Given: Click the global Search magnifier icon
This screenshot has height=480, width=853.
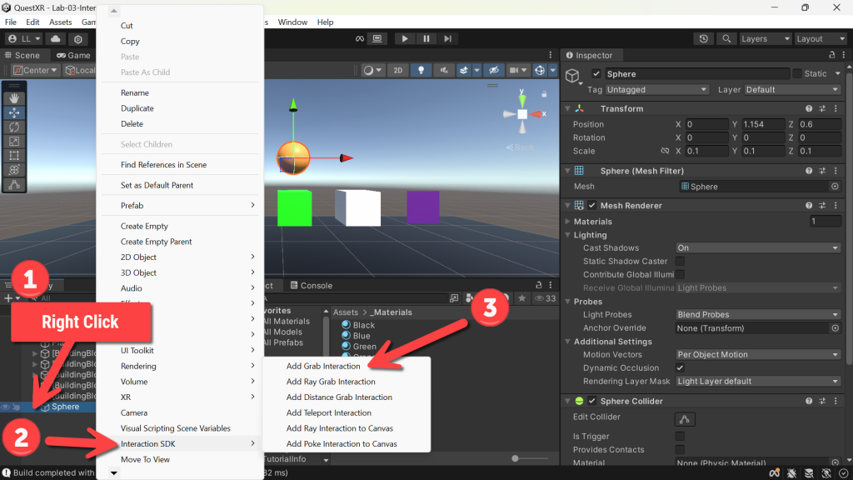Looking at the screenshot, I should (x=726, y=38).
